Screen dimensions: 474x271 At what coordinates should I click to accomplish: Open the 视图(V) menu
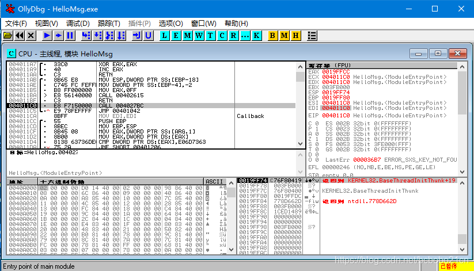[46, 23]
